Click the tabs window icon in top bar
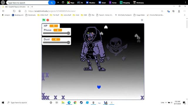Viewport: 188px width, 105px height. click(63, 2)
